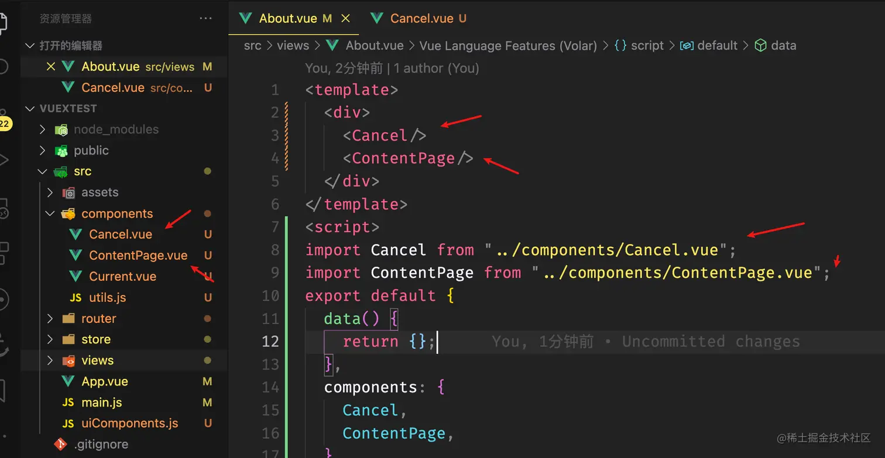Image resolution: width=885 pixels, height=458 pixels.
Task: Collapse the components folder
Action: click(x=50, y=213)
